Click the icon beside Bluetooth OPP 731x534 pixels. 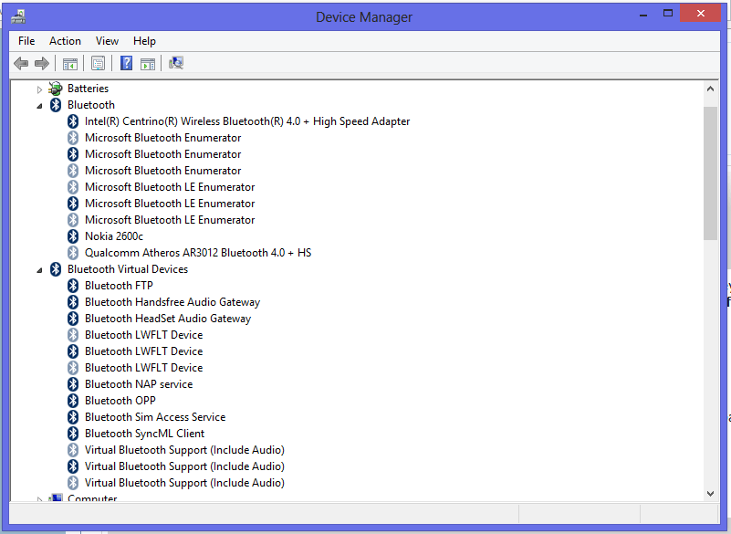(x=73, y=401)
